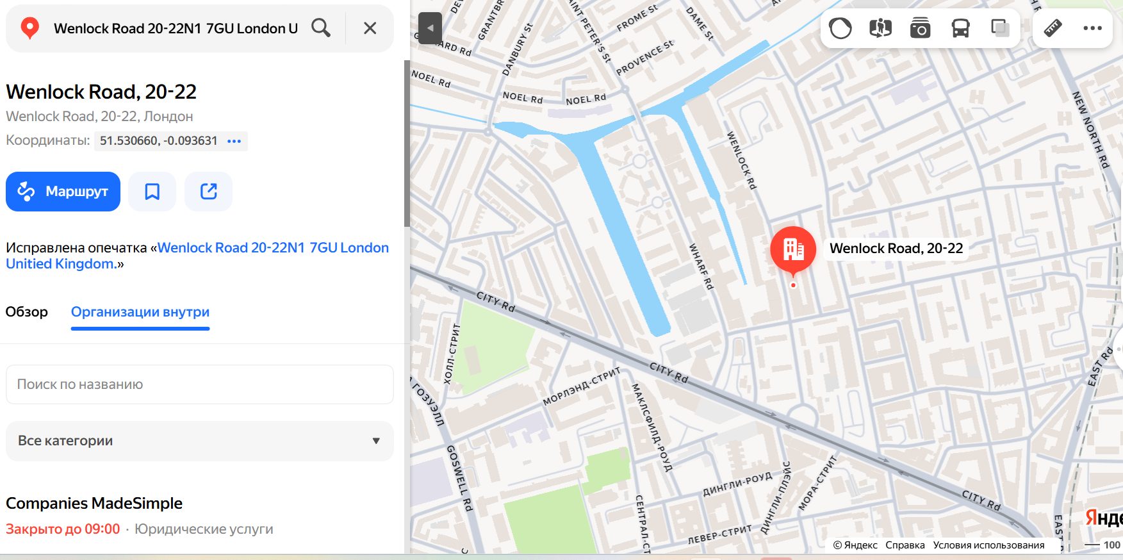Open the original query link Wenlock Road 20-22N1 7GU
The width and height of the screenshot is (1123, 560).
click(x=197, y=256)
